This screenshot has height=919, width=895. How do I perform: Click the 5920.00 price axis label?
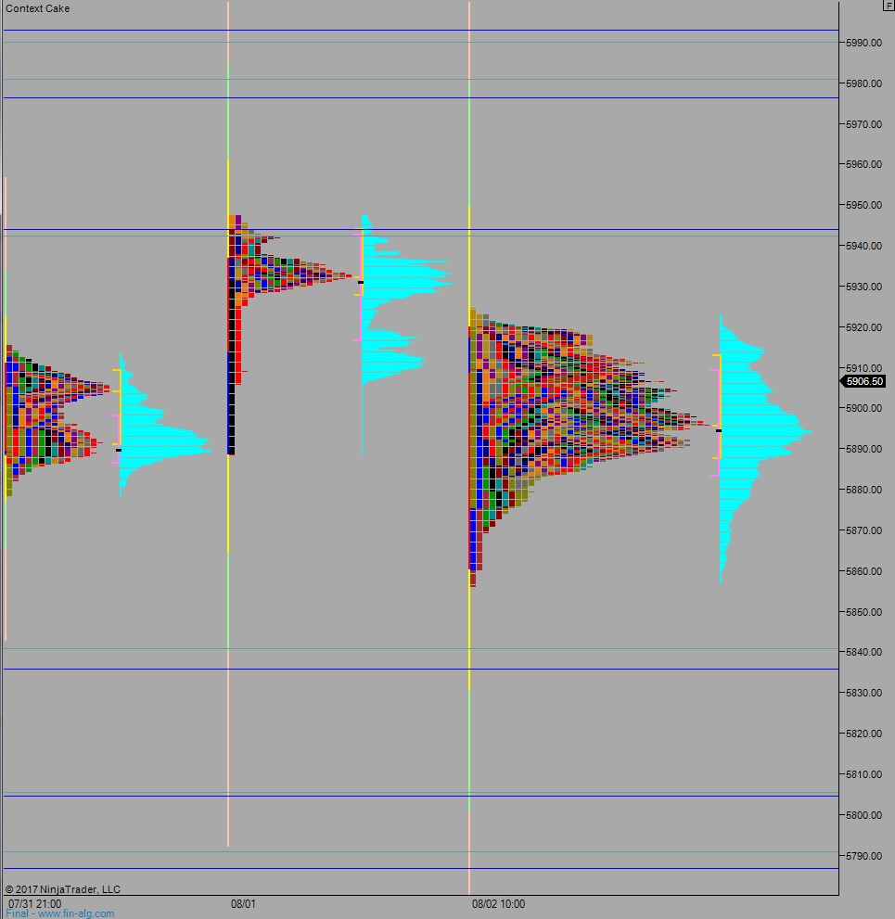[863, 327]
